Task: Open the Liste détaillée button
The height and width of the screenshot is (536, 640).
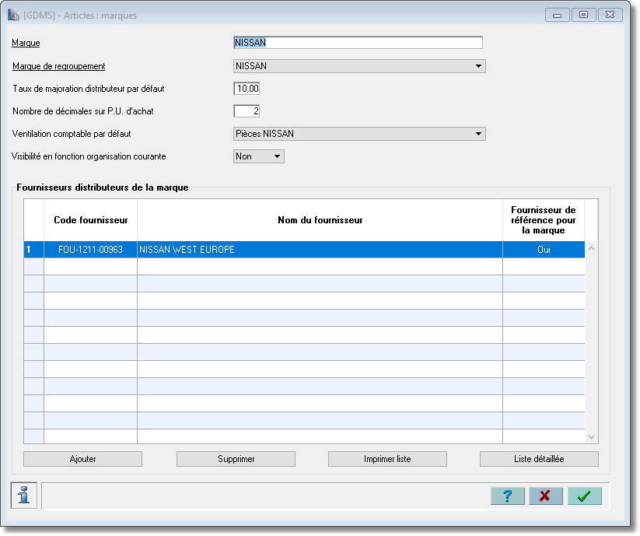Action: pyautogui.click(x=539, y=459)
